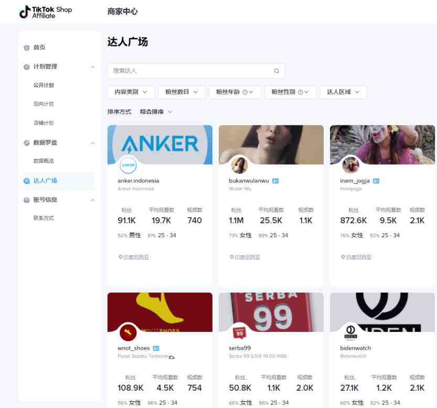The image size is (437, 408).
Task: Click the SERBA 99 banner image
Action: (271, 312)
